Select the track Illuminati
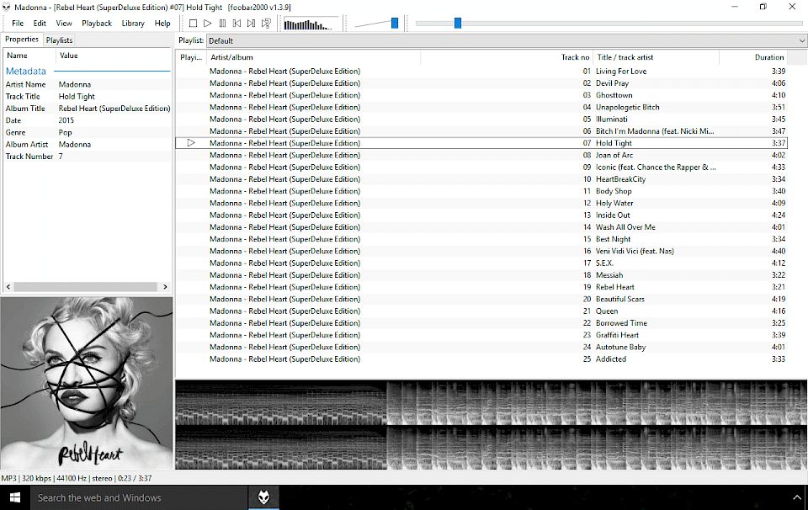This screenshot has width=808, height=510. tap(481, 119)
